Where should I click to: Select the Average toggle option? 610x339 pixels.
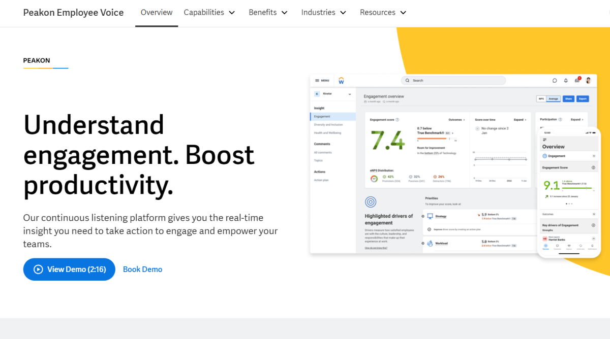tap(553, 99)
